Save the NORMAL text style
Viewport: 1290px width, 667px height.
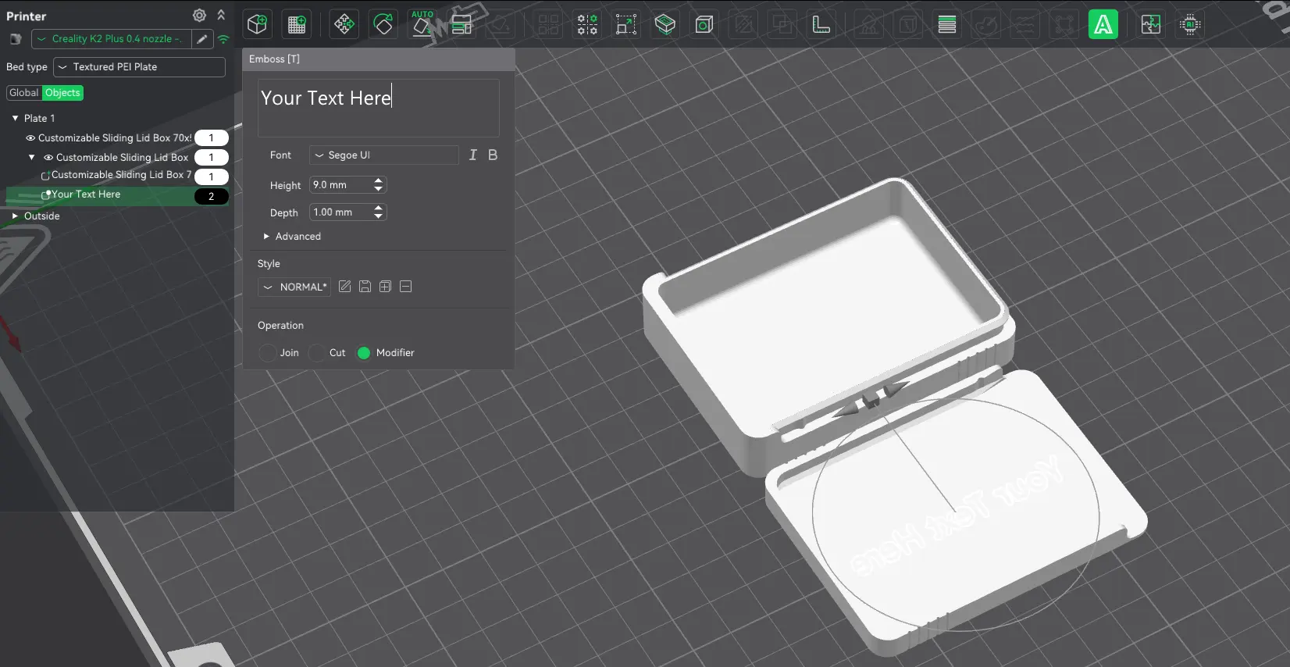(365, 287)
